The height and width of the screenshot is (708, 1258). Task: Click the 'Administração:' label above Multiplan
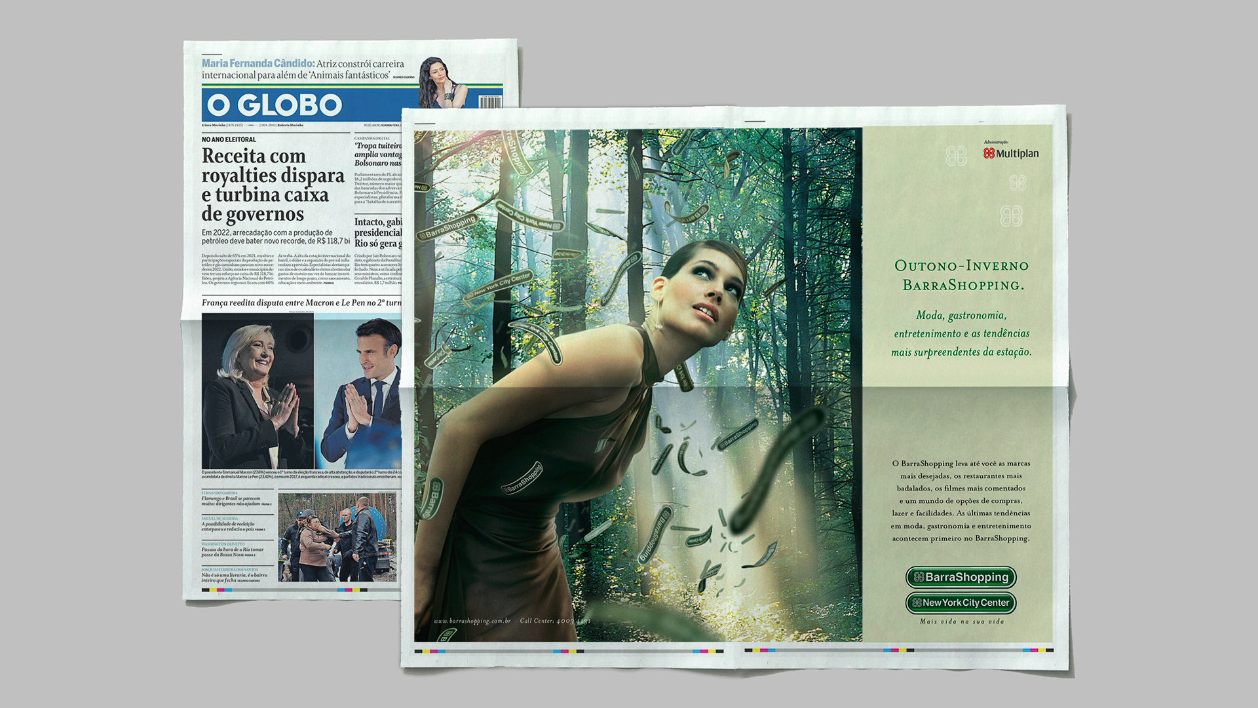click(996, 142)
